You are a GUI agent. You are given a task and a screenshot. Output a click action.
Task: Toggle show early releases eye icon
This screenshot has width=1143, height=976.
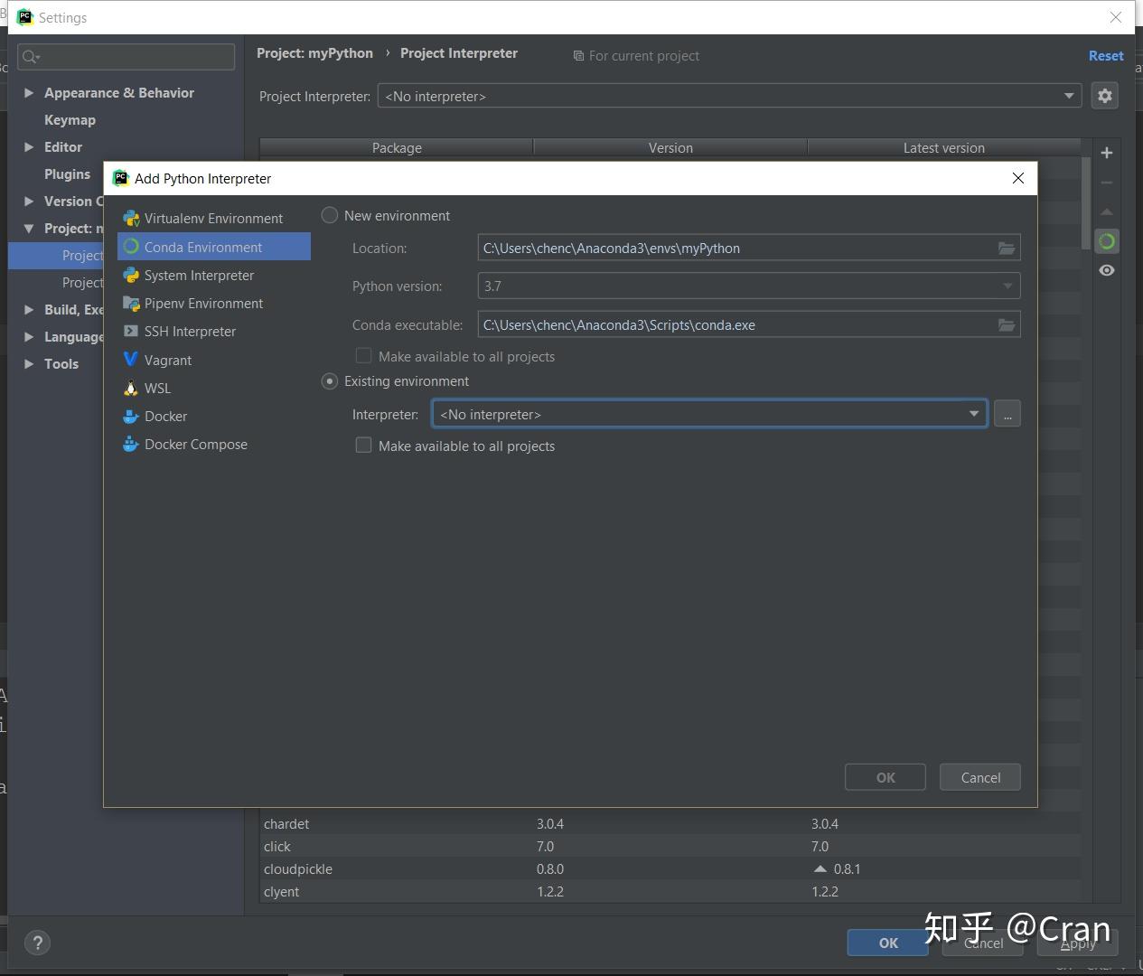pyautogui.click(x=1107, y=270)
